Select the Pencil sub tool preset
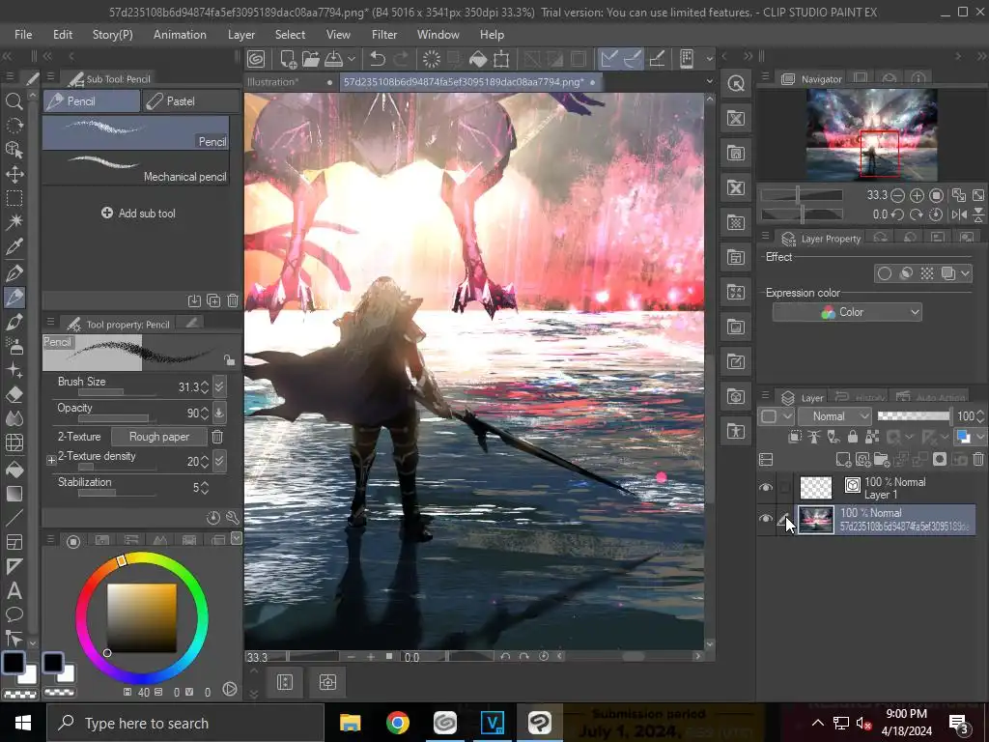Viewport: 989px width, 742px height. click(x=135, y=132)
